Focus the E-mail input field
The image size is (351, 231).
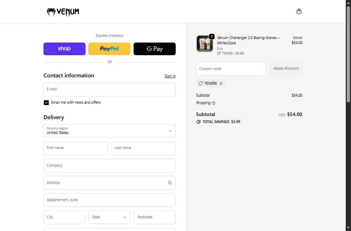coord(109,89)
